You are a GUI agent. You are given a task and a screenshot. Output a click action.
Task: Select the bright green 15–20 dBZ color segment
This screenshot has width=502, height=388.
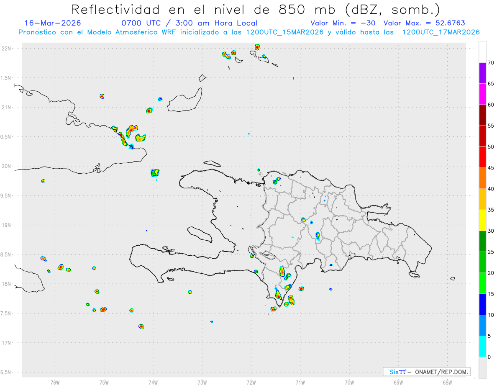[482, 283]
